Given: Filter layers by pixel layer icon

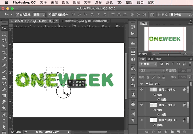Looking at the screenshot, I should [162, 64].
